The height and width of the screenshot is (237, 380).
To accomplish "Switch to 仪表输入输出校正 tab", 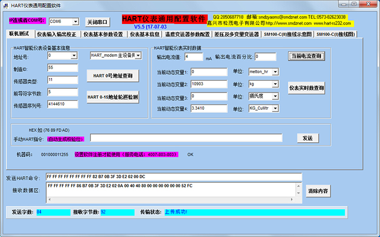I will click(x=57, y=34).
